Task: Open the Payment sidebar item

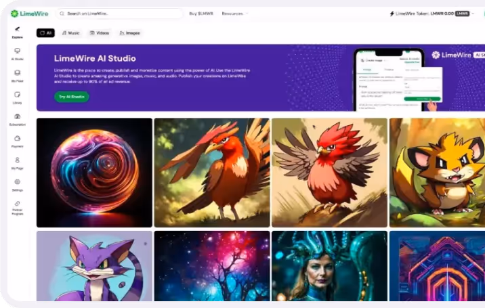Action: click(x=18, y=141)
